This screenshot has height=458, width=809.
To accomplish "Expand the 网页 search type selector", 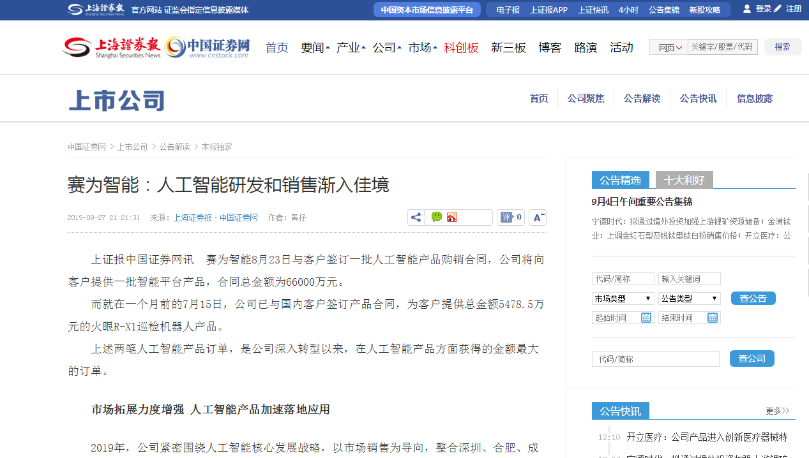I will click(669, 47).
